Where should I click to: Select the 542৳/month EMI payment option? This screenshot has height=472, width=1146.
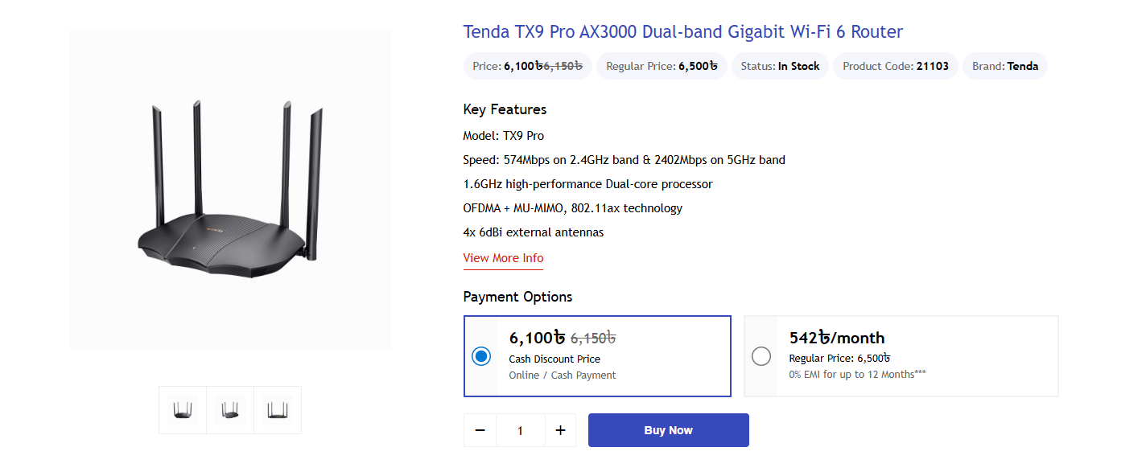click(x=761, y=355)
